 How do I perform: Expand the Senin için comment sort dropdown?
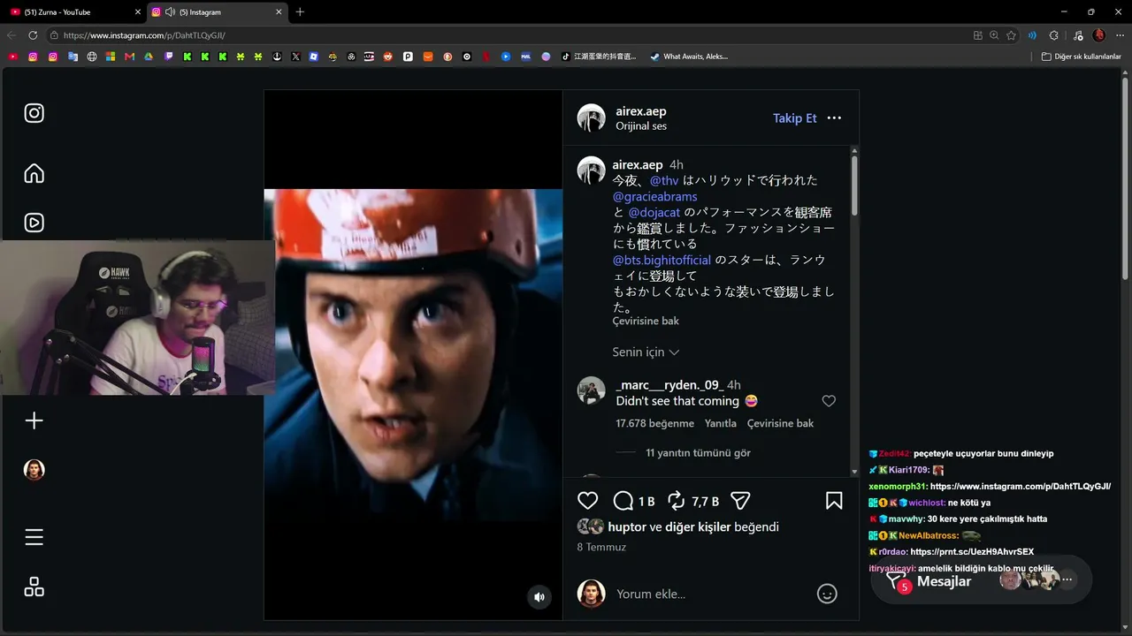646,352
